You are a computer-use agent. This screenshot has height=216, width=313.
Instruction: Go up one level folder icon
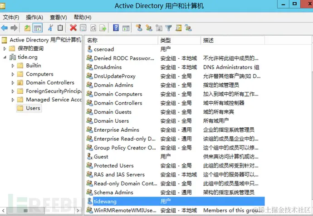coord(27,28)
